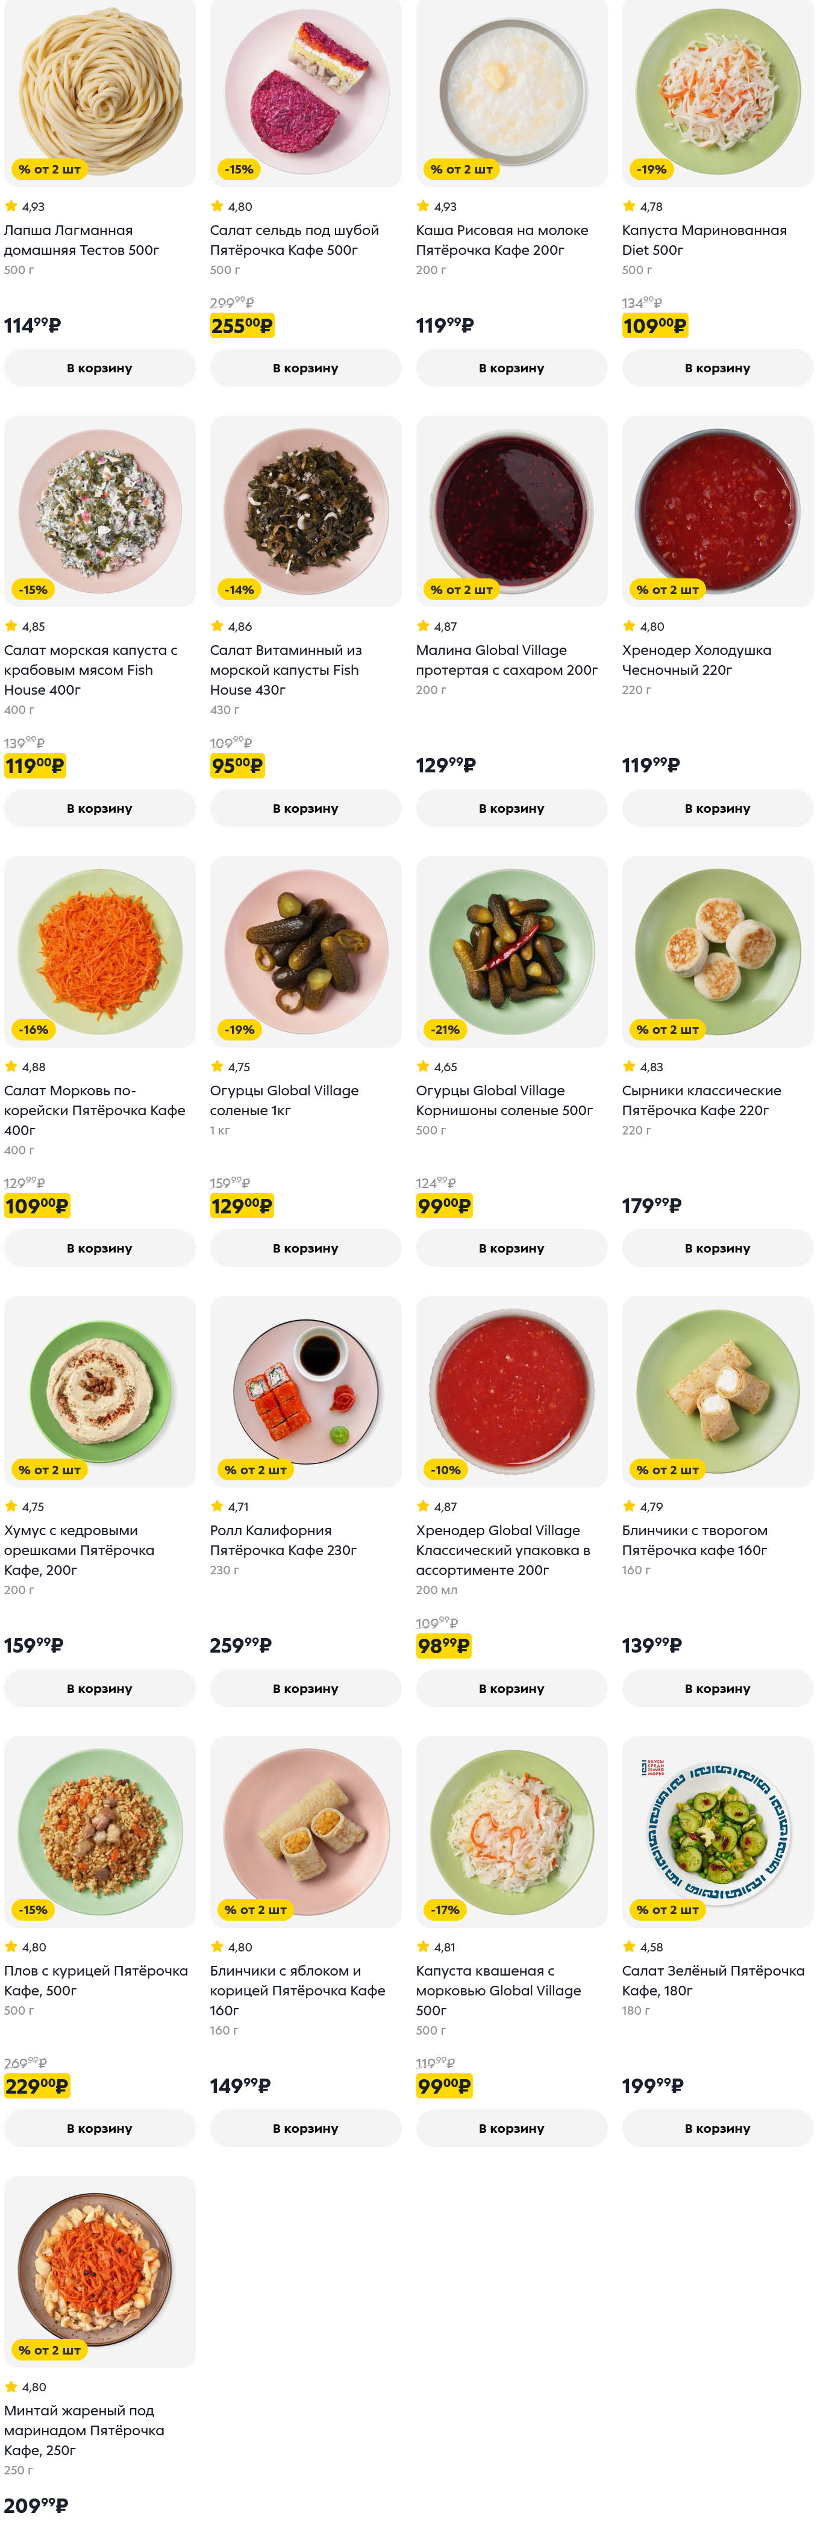Open the Ролл Калифорния product photo
835x2522 pixels.
tap(305, 1389)
